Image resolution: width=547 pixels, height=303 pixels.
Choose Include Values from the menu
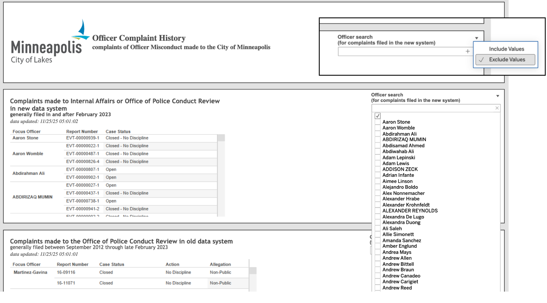pyautogui.click(x=506, y=49)
